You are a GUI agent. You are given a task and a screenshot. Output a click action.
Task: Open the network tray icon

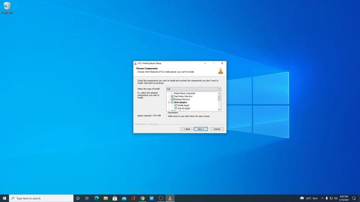(331, 198)
